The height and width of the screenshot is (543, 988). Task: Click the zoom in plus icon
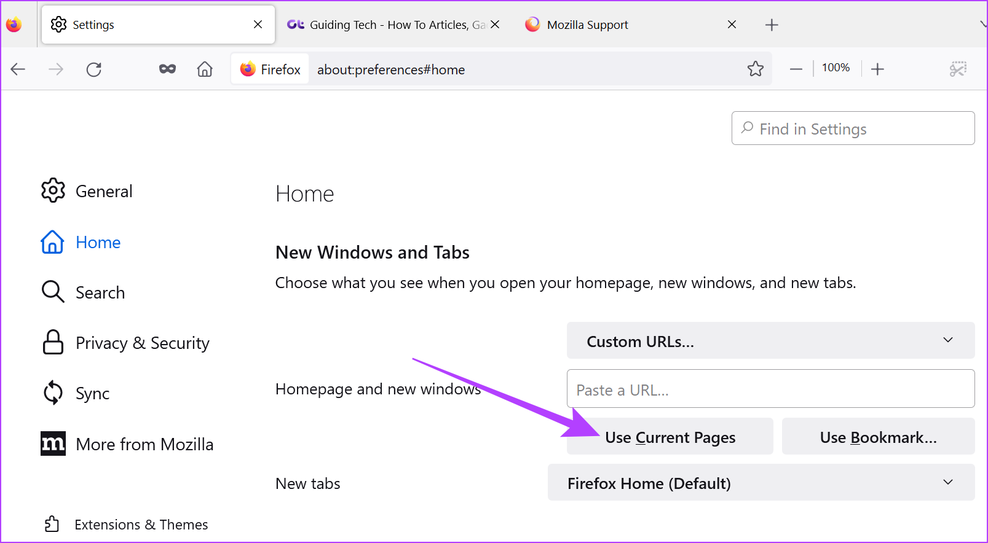877,69
